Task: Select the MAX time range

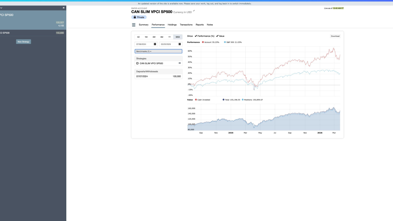Action: (178, 37)
